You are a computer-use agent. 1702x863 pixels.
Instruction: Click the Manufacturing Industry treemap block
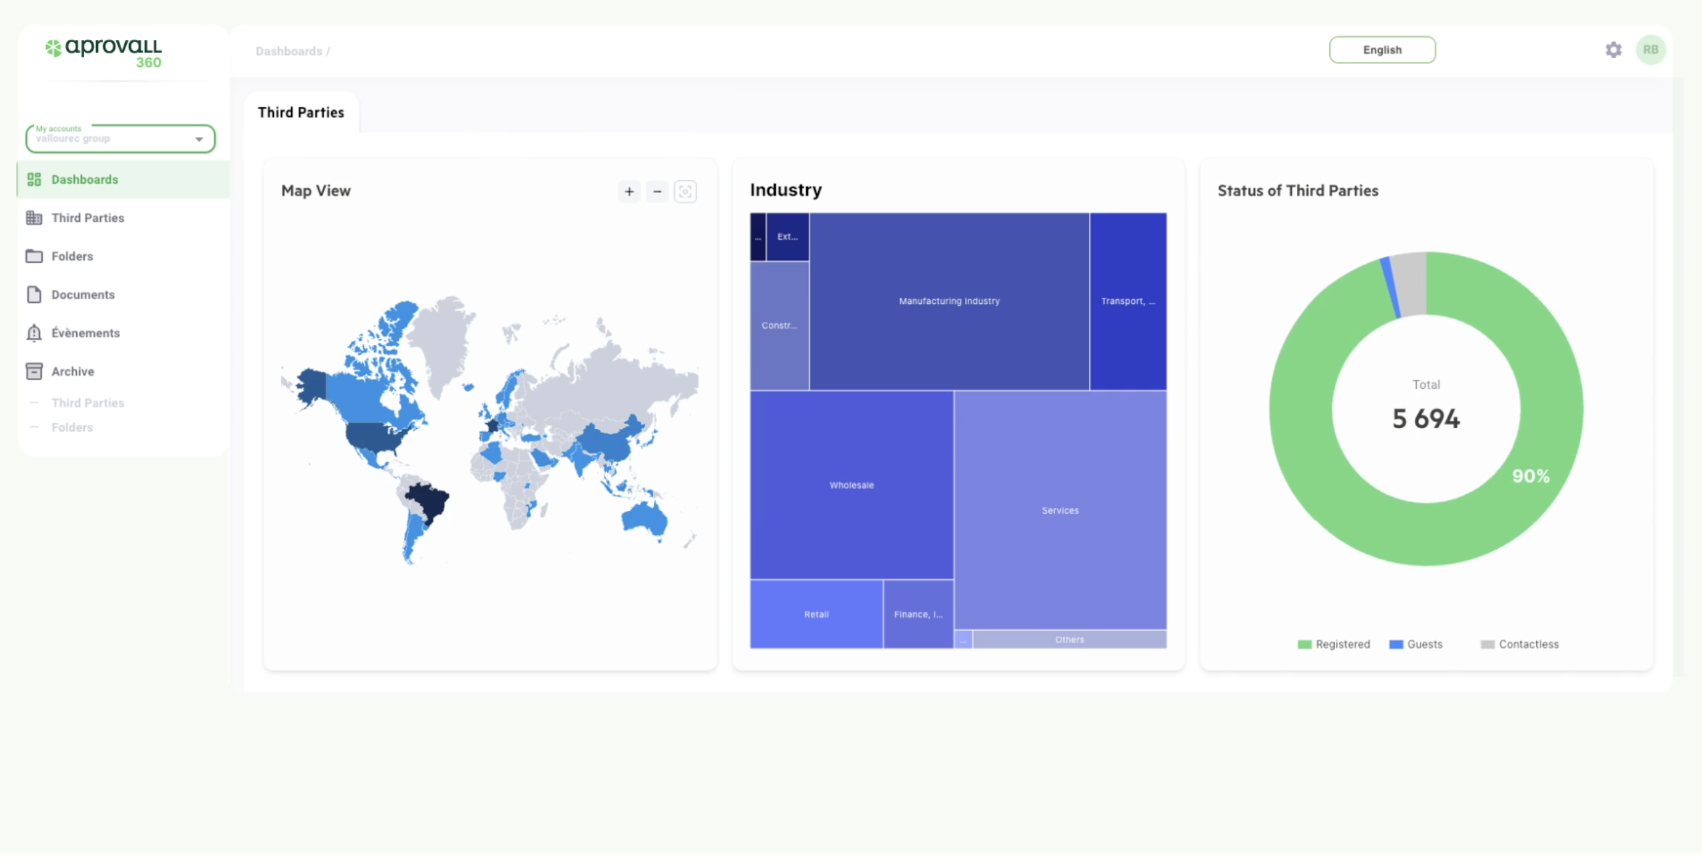click(x=949, y=301)
